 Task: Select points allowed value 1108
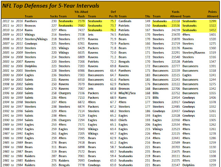click(213, 156)
